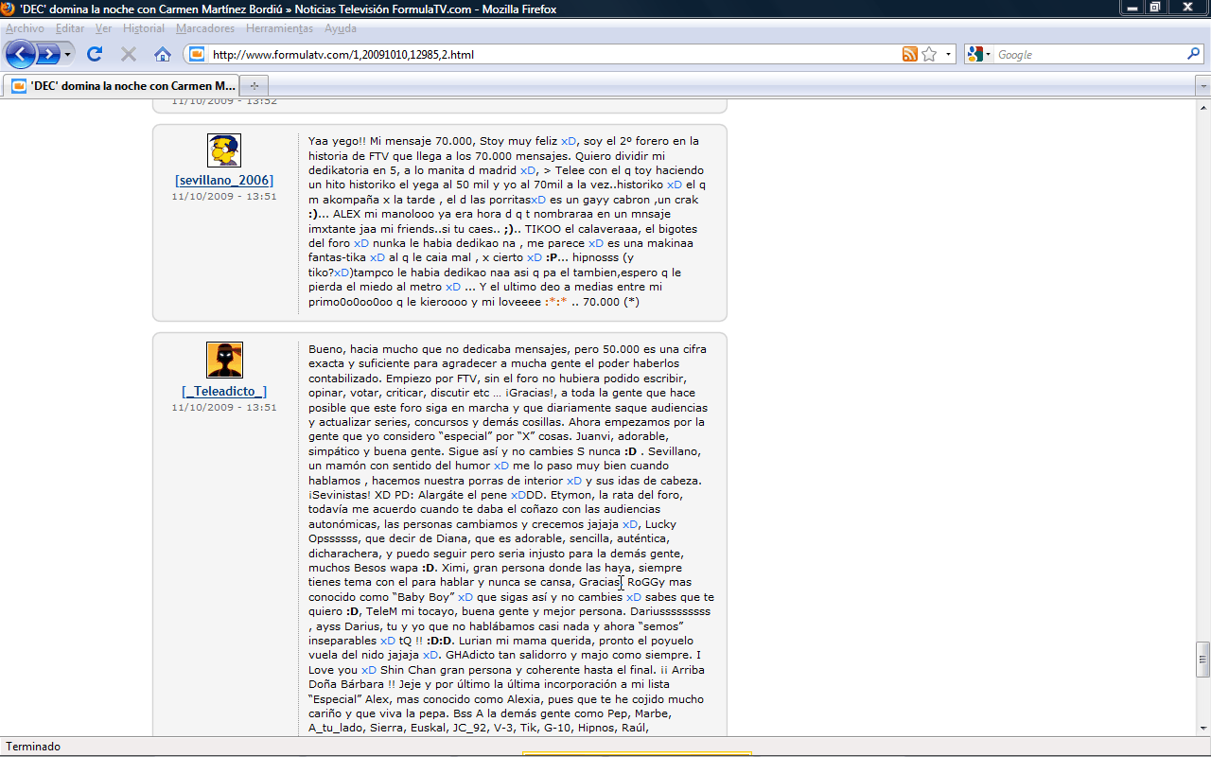Image resolution: width=1211 pixels, height=757 pixels.
Task: Open the Google search engine selector
Action: 978,54
